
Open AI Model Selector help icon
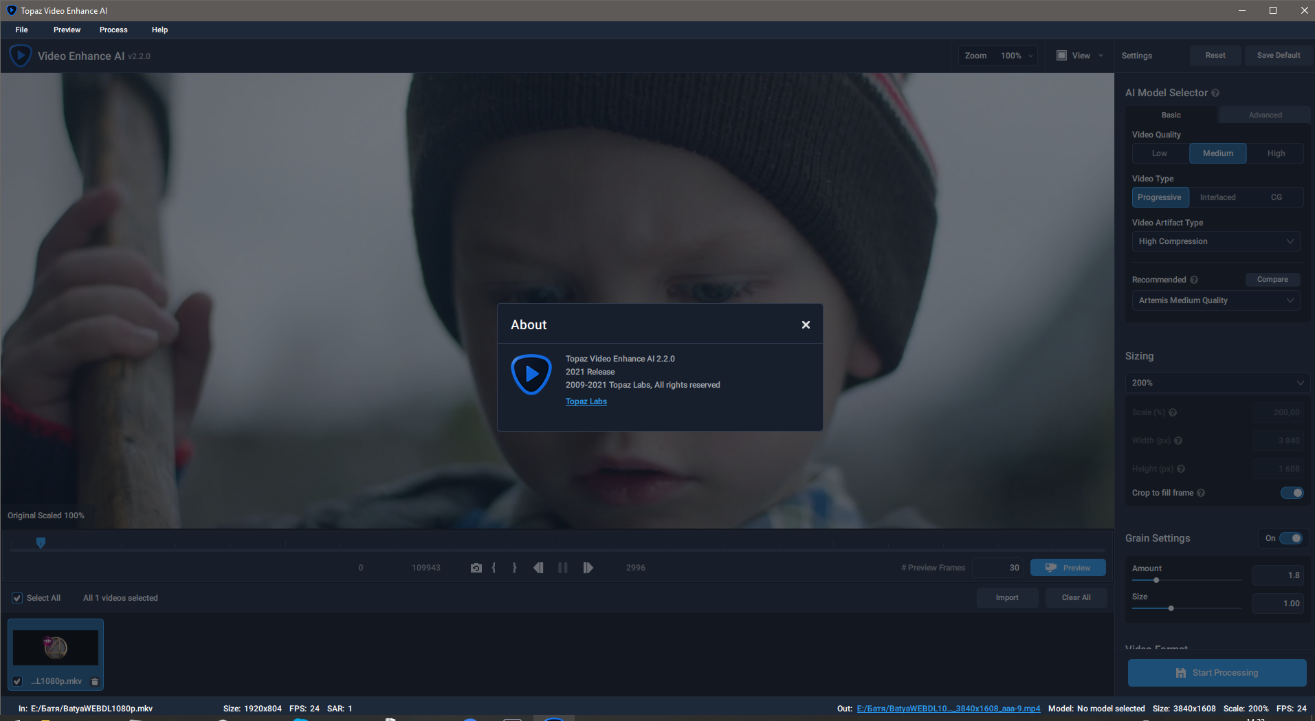tap(1215, 93)
